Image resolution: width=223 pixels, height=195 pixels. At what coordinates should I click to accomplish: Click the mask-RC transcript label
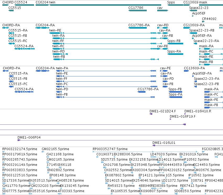206,51
